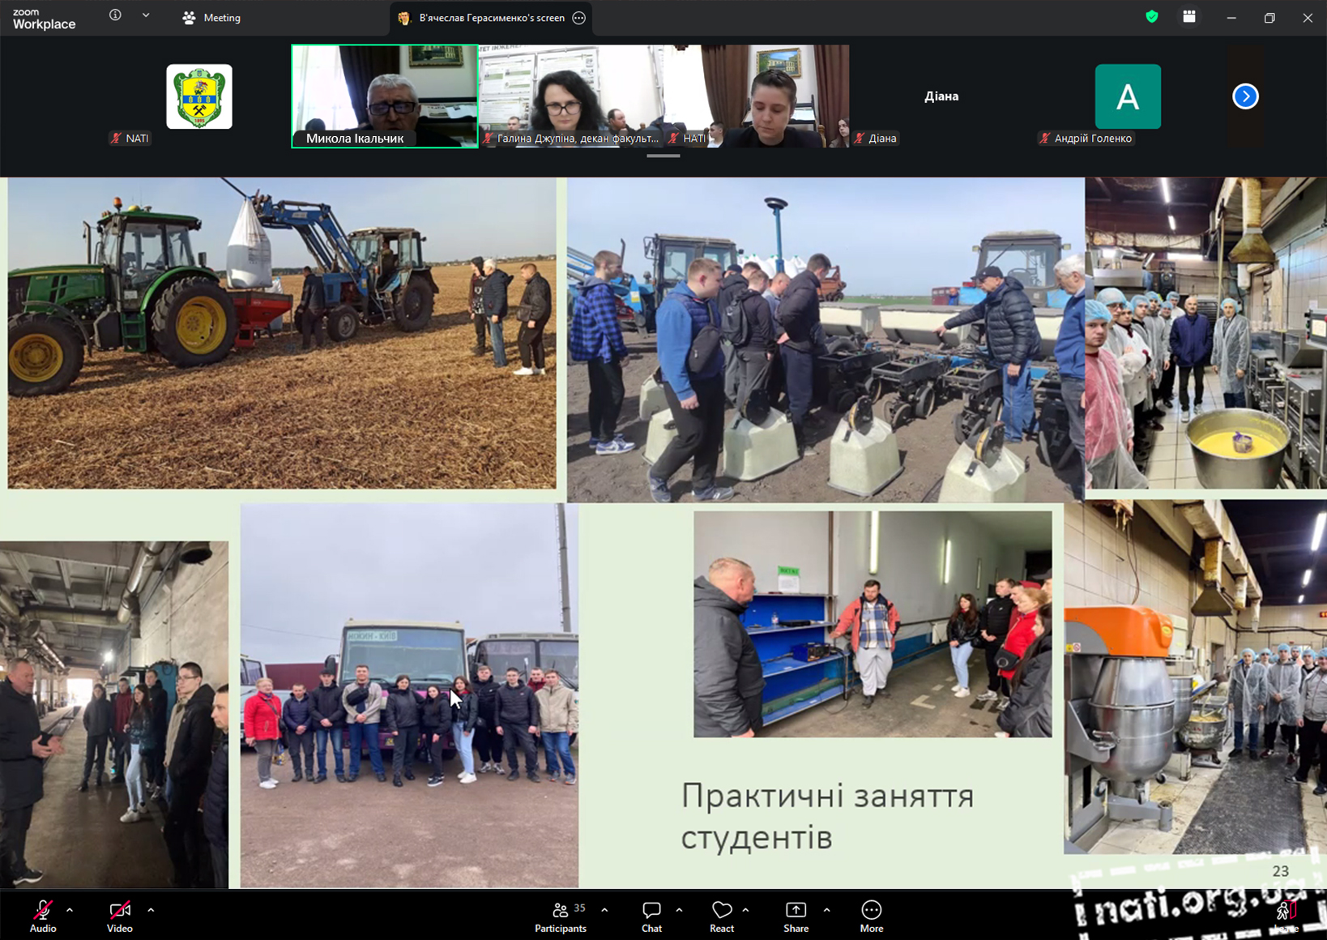
Task: Expand the video settings arrow
Action: tap(151, 910)
